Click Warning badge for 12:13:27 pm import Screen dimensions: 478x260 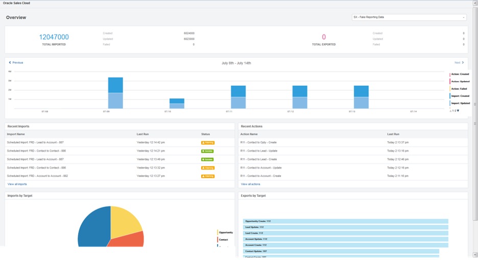coord(208,176)
